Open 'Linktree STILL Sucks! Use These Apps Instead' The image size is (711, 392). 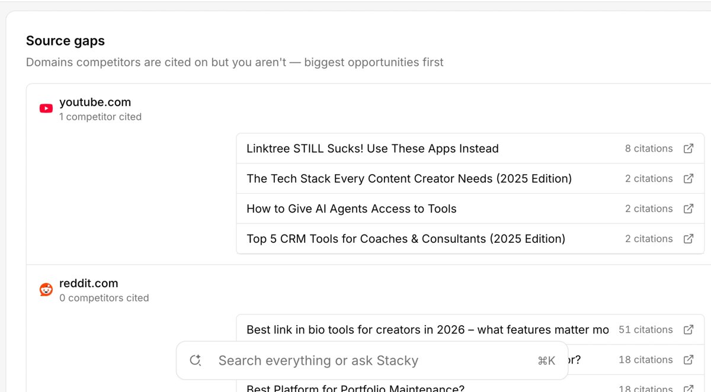(x=373, y=149)
